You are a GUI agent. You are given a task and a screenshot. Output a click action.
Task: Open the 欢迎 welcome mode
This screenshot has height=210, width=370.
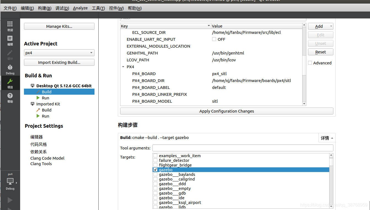[x=10, y=26]
